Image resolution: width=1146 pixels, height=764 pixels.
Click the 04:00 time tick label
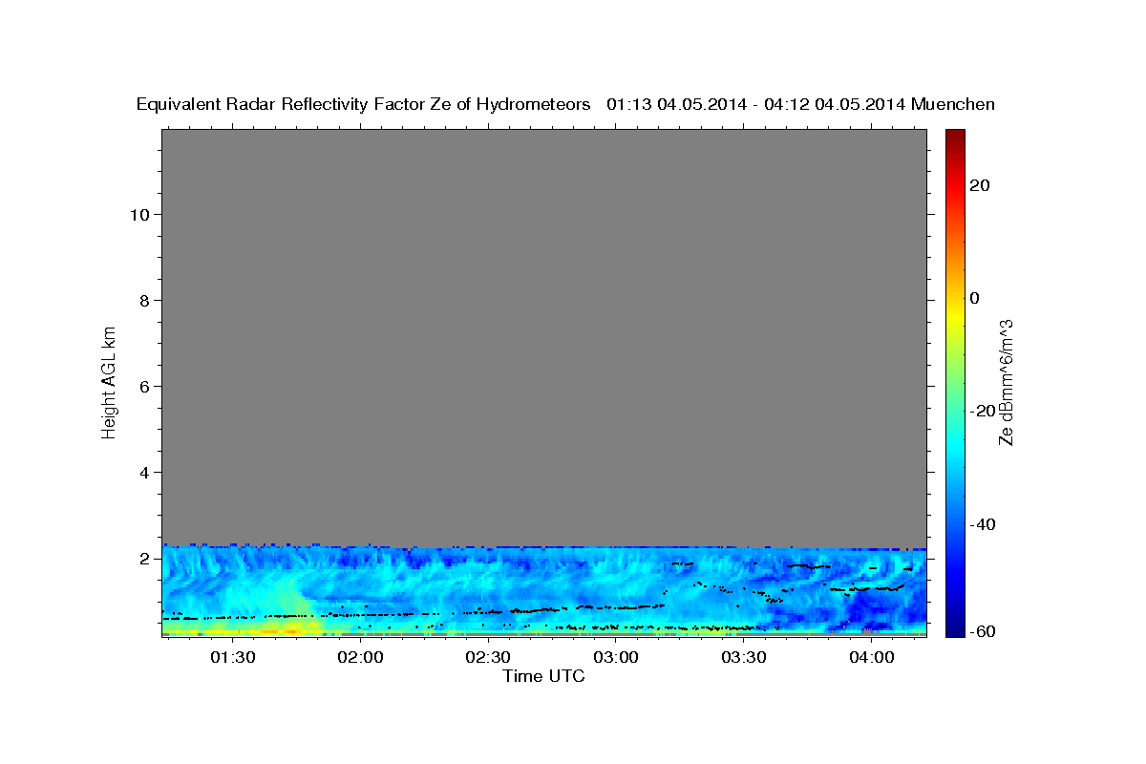pyautogui.click(x=872, y=657)
